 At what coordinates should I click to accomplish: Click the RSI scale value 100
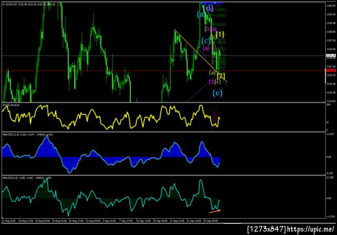(x=328, y=105)
